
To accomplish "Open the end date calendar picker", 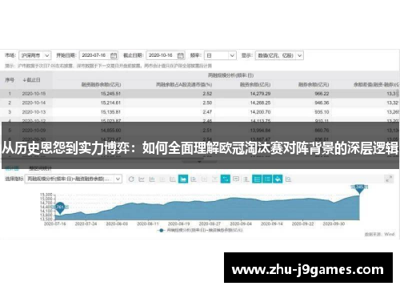I will 181,55.
